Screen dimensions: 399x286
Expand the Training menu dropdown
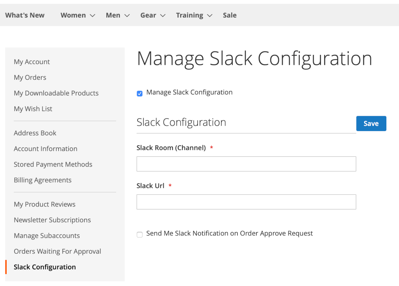[194, 15]
